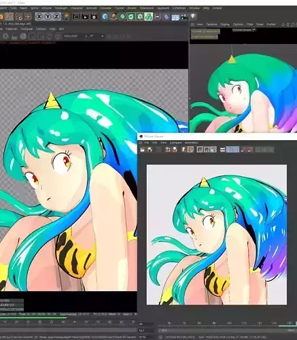This screenshot has width=297, height=340.
Task: Open the Simulate menu
Action: 105,8
